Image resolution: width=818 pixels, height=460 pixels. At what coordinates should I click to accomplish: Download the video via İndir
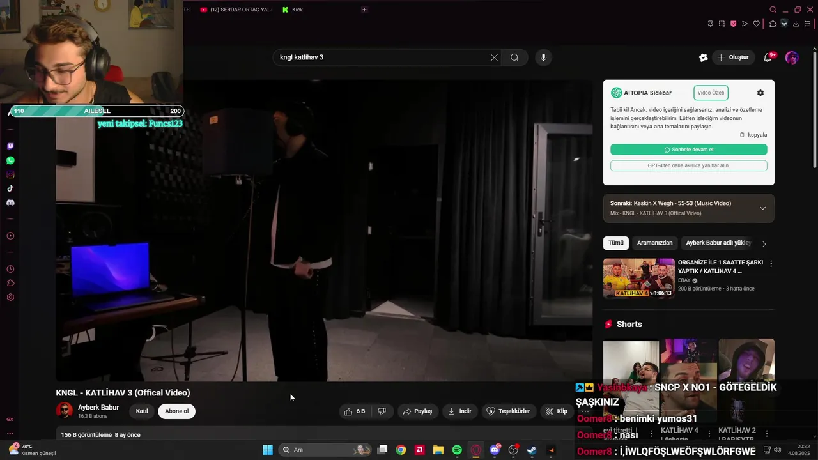point(459,411)
